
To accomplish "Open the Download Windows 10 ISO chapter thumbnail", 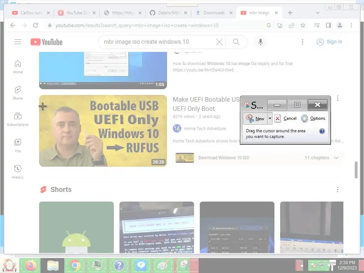I will pos(184,158).
